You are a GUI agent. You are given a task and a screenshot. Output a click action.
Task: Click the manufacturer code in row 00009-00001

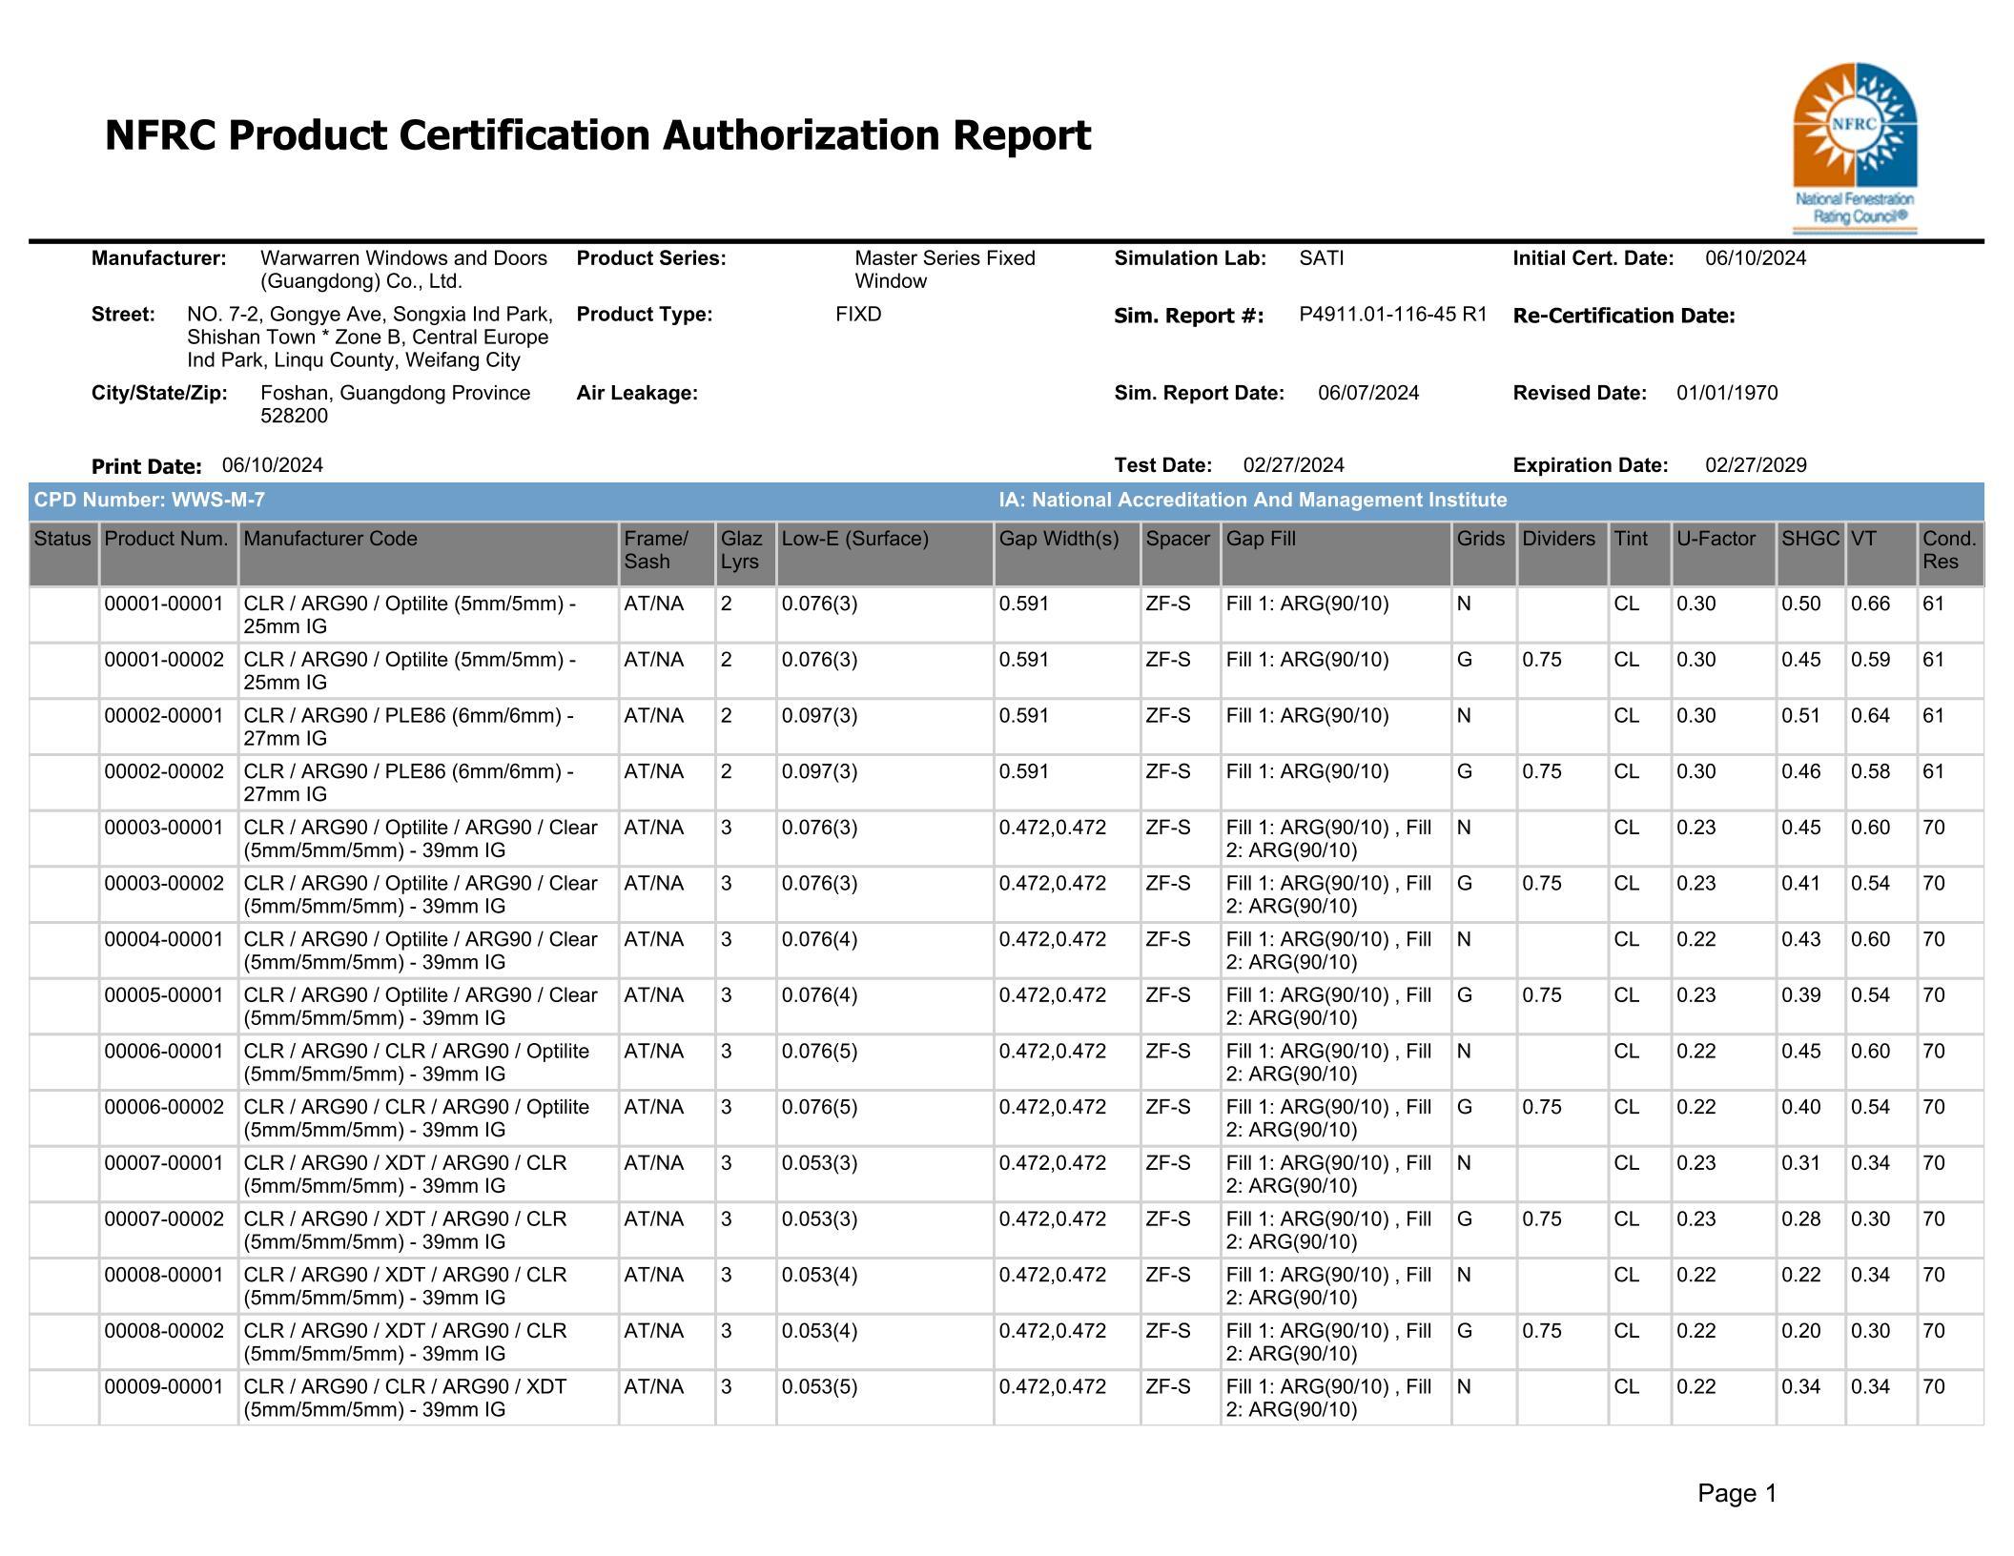[x=405, y=1399]
